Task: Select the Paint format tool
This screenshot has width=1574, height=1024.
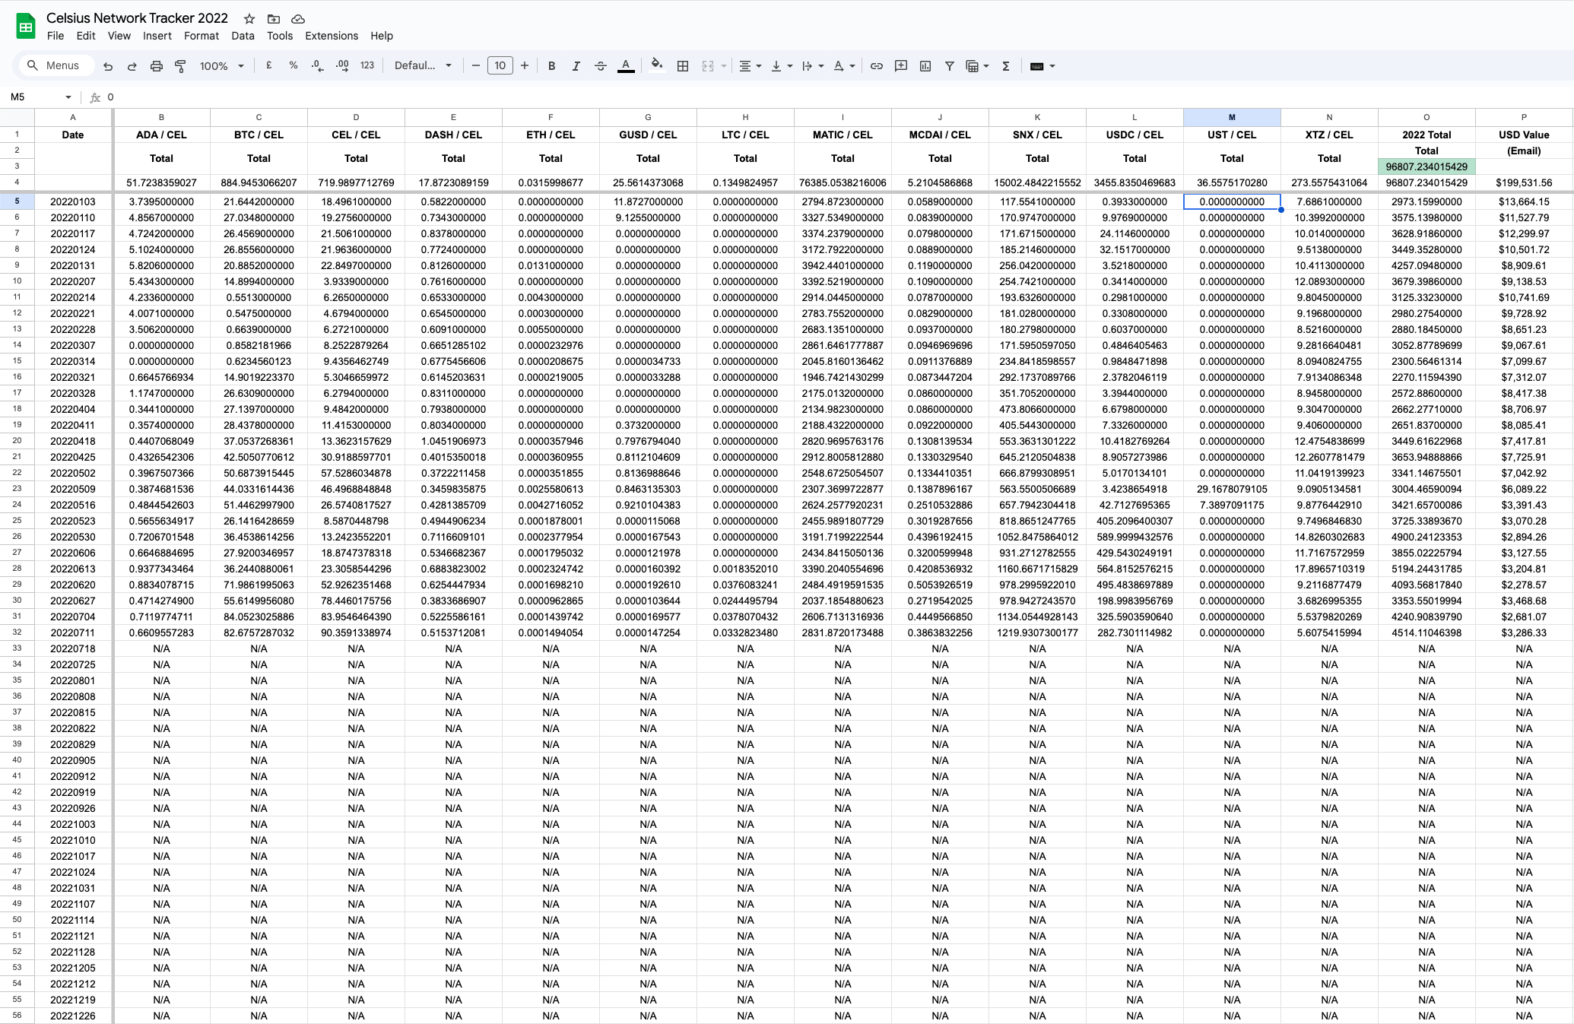Action: point(180,66)
